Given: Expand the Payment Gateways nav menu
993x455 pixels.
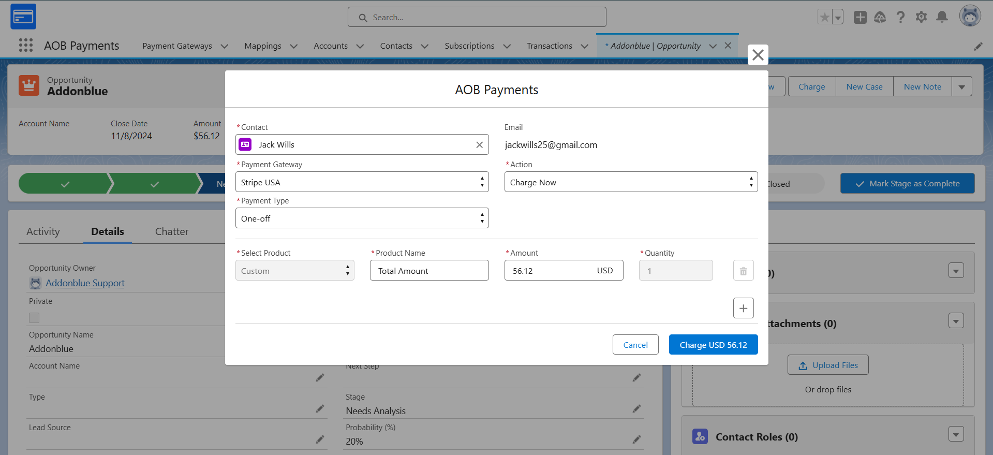Looking at the screenshot, I should (x=225, y=46).
